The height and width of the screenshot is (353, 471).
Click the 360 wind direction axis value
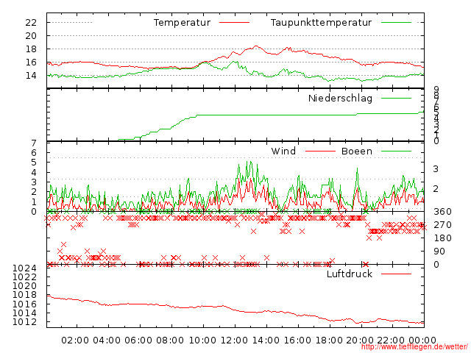pyautogui.click(x=442, y=212)
